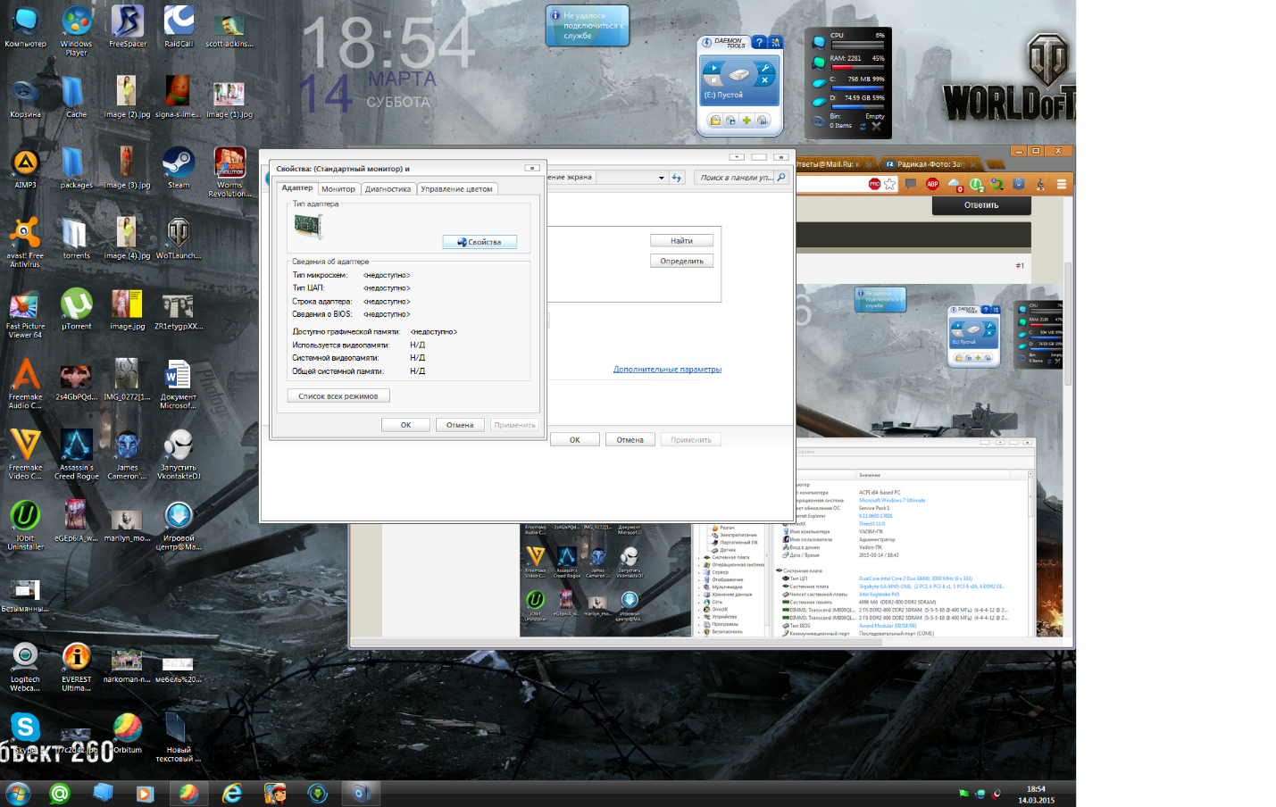1276x807 pixels.
Task: Open the RaidCall desktop icon
Action: point(179,26)
